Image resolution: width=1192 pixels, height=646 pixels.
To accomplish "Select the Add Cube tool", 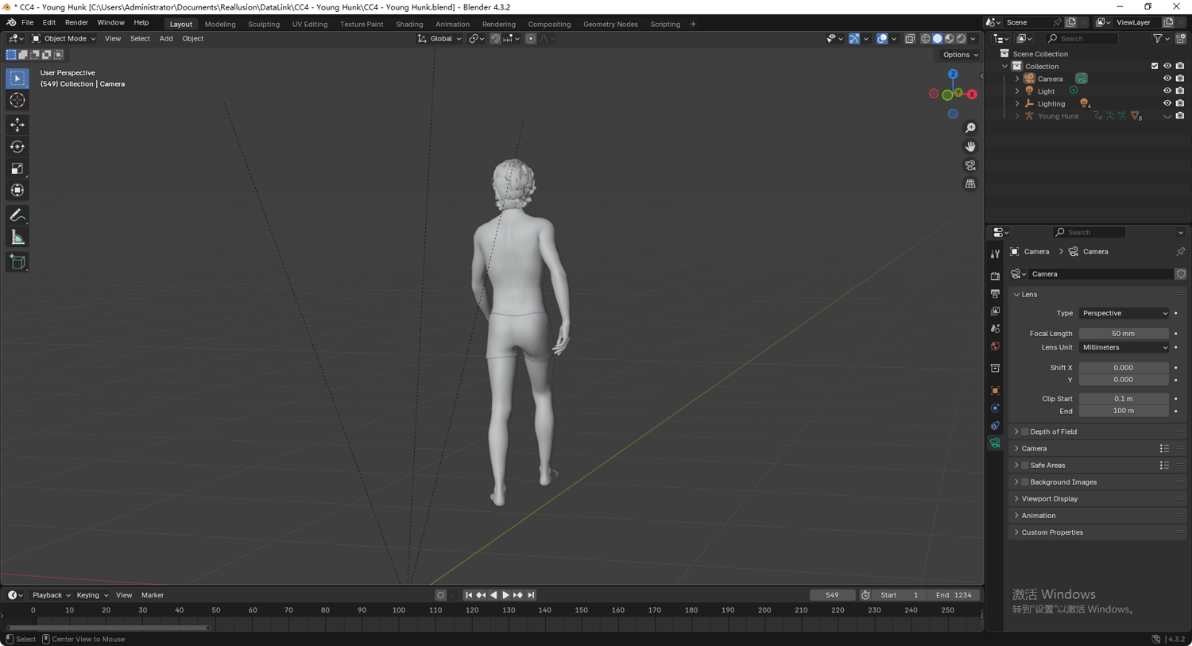I will click(x=17, y=262).
